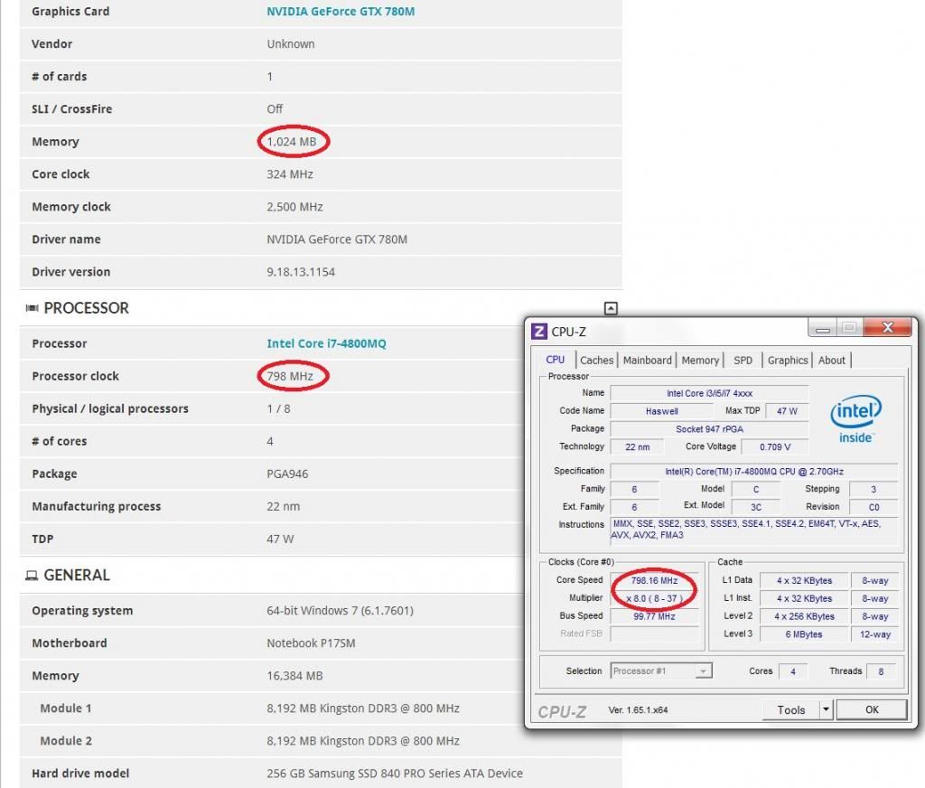Click the OK button in CPU-Z

pos(872,710)
